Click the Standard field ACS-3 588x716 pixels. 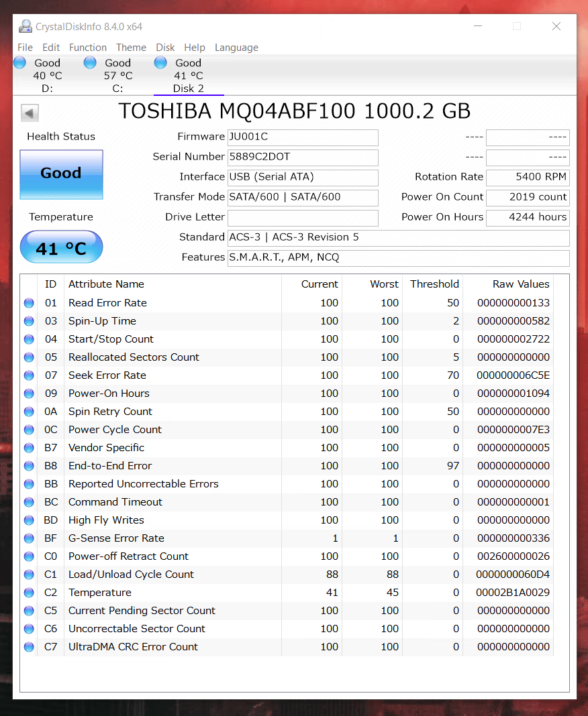coord(398,237)
